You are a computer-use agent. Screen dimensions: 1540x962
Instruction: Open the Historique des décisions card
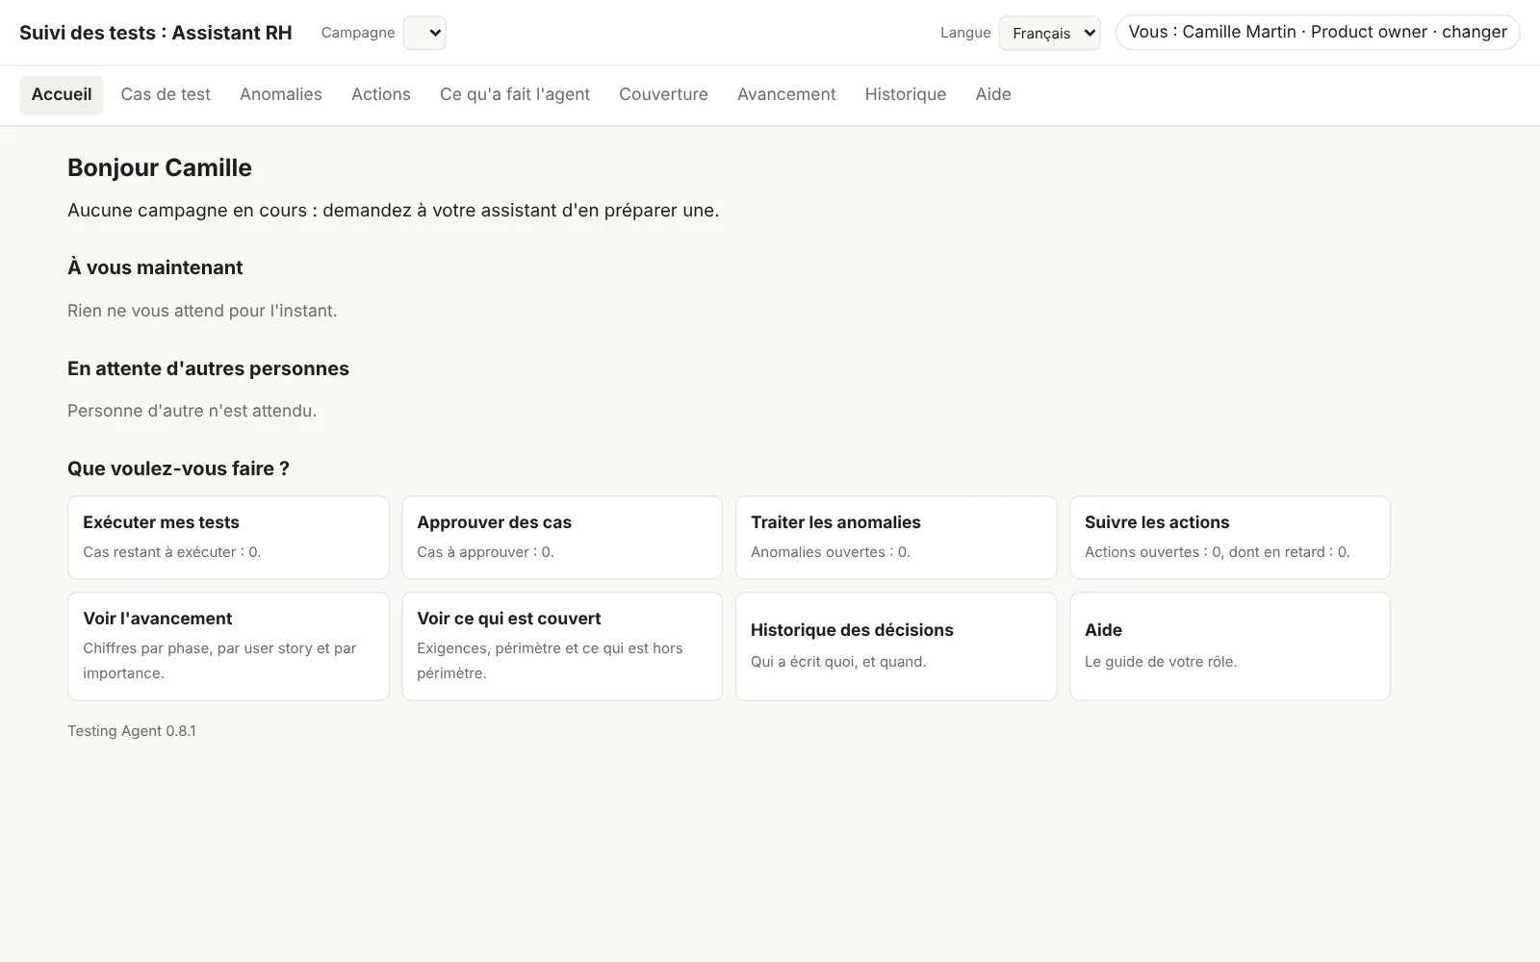coord(896,646)
